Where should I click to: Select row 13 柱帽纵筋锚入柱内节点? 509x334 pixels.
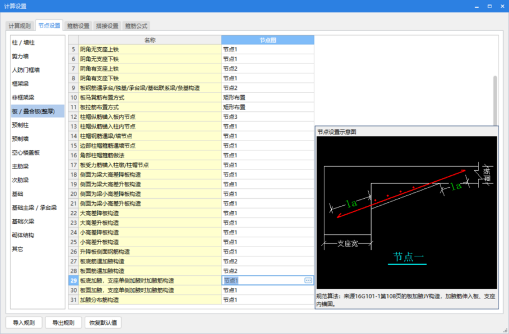[x=150, y=126]
